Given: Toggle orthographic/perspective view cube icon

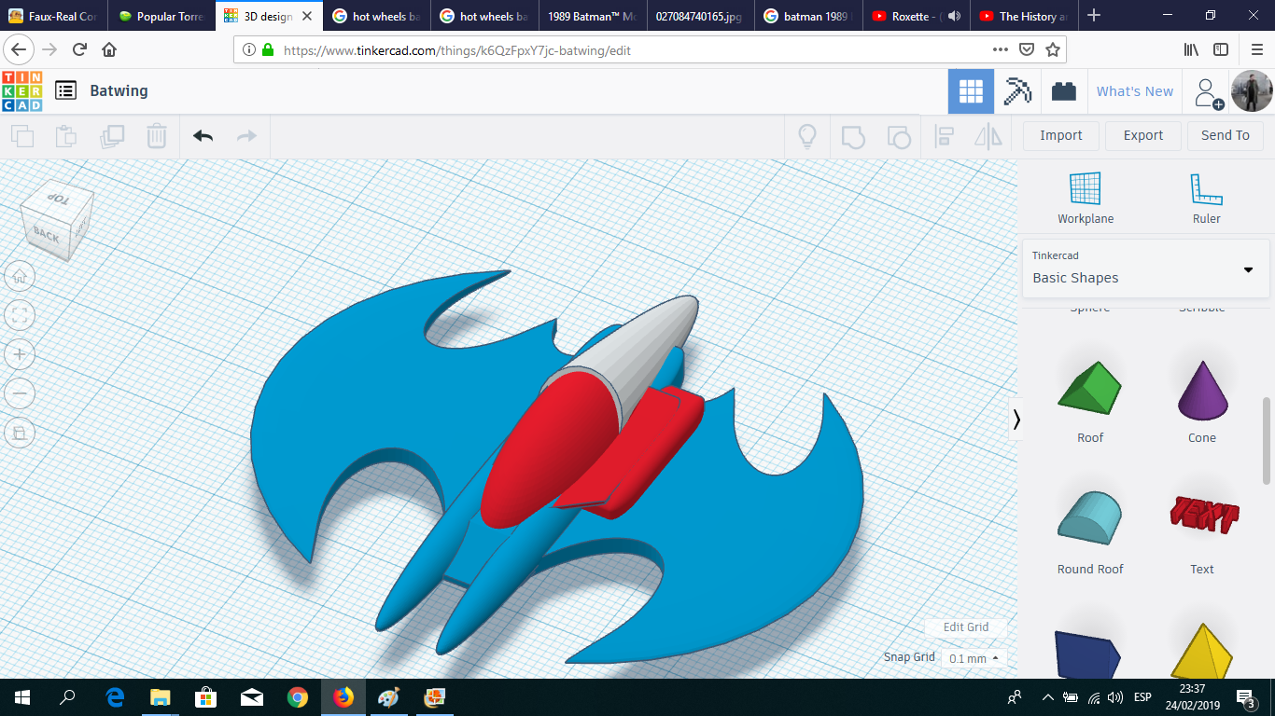Looking at the screenshot, I should (x=20, y=433).
